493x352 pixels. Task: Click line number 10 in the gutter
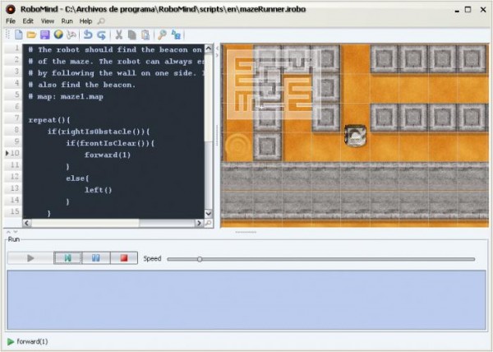[15, 153]
